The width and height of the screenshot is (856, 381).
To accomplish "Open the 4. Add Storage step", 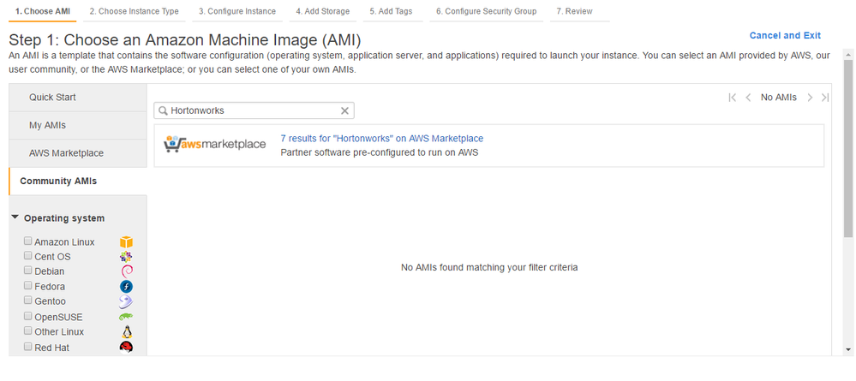I will point(323,11).
